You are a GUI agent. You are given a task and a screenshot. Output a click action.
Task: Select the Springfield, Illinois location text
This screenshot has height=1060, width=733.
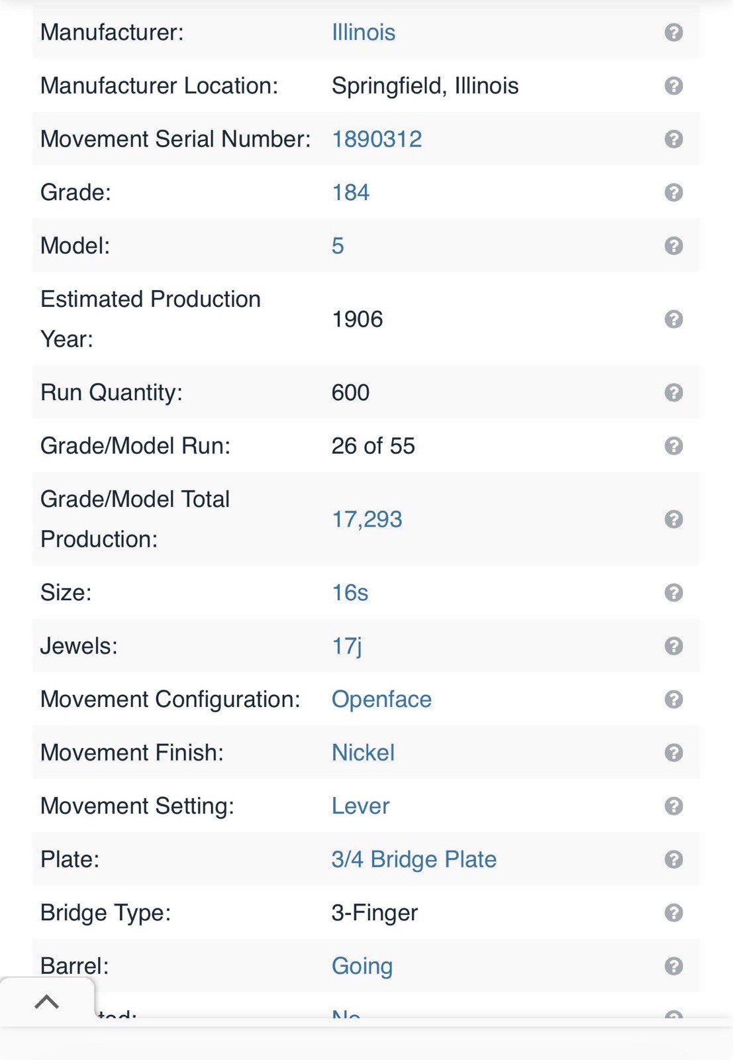425,85
